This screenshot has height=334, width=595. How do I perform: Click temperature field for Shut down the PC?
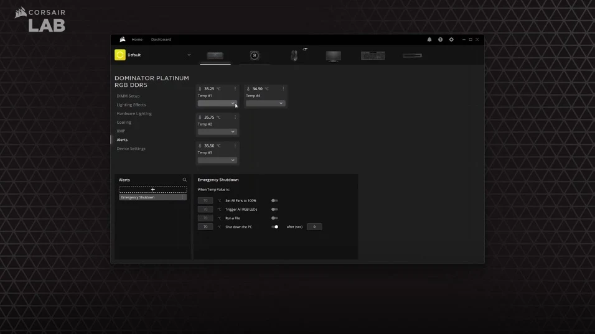click(x=205, y=227)
